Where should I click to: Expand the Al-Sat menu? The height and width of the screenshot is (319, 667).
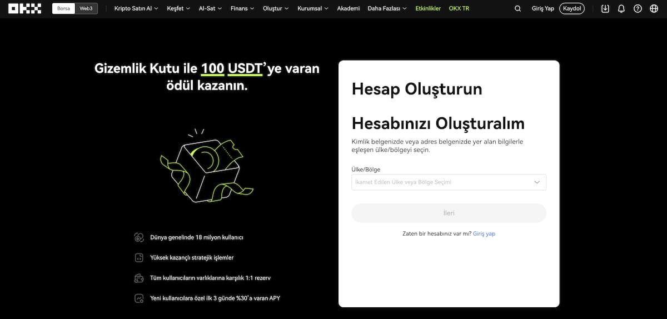pyautogui.click(x=210, y=8)
